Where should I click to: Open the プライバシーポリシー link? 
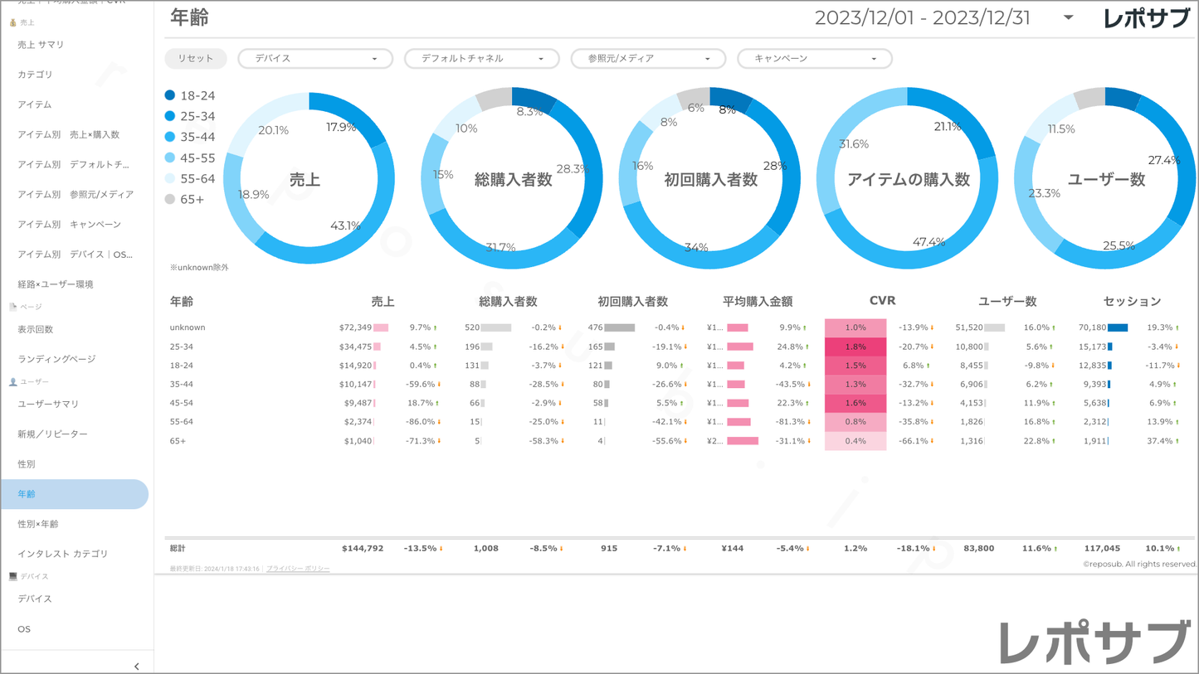pos(298,569)
